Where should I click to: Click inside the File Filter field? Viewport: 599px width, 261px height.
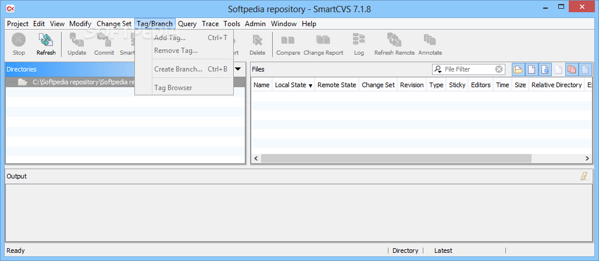point(469,69)
